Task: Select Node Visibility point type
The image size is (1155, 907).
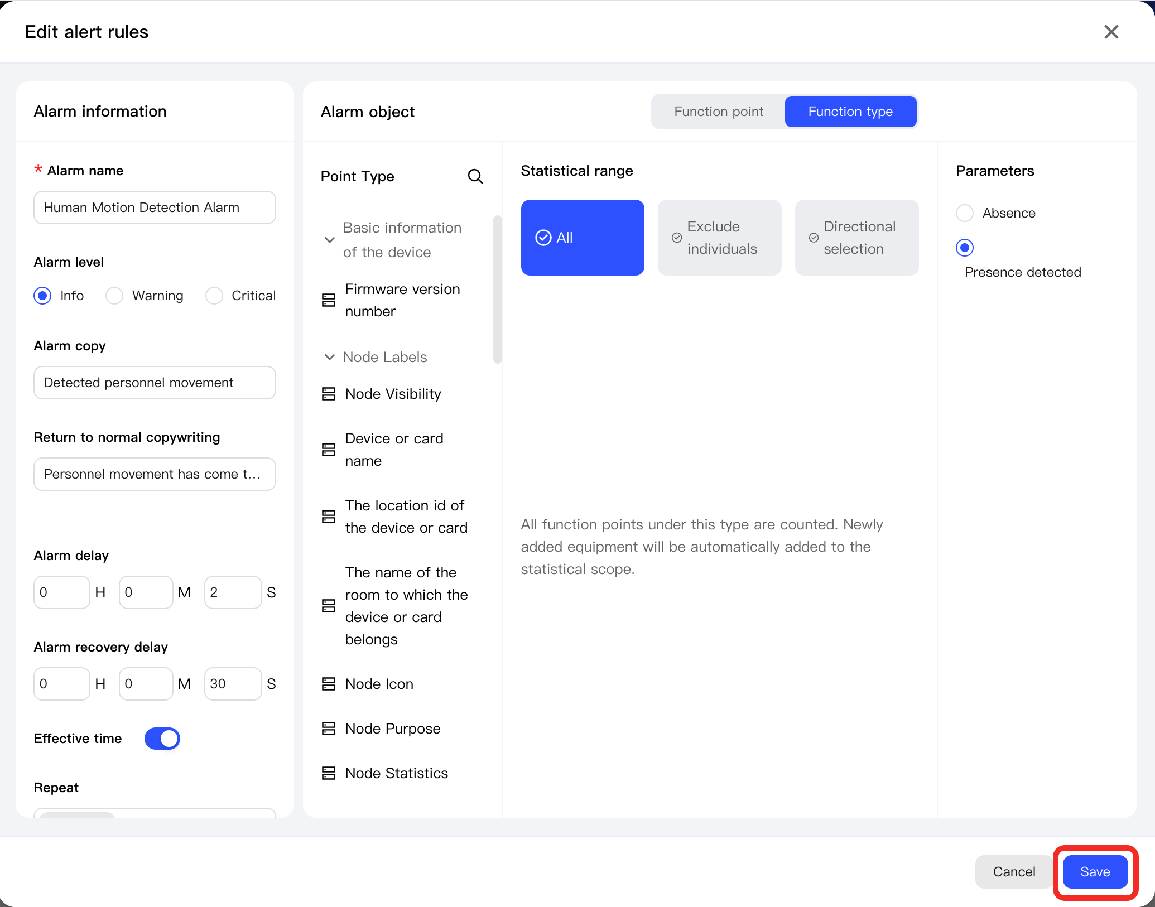Action: click(393, 394)
